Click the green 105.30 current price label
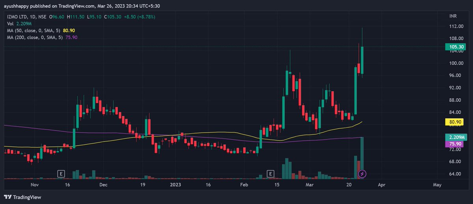This screenshot has height=204, width=473. click(x=456, y=47)
